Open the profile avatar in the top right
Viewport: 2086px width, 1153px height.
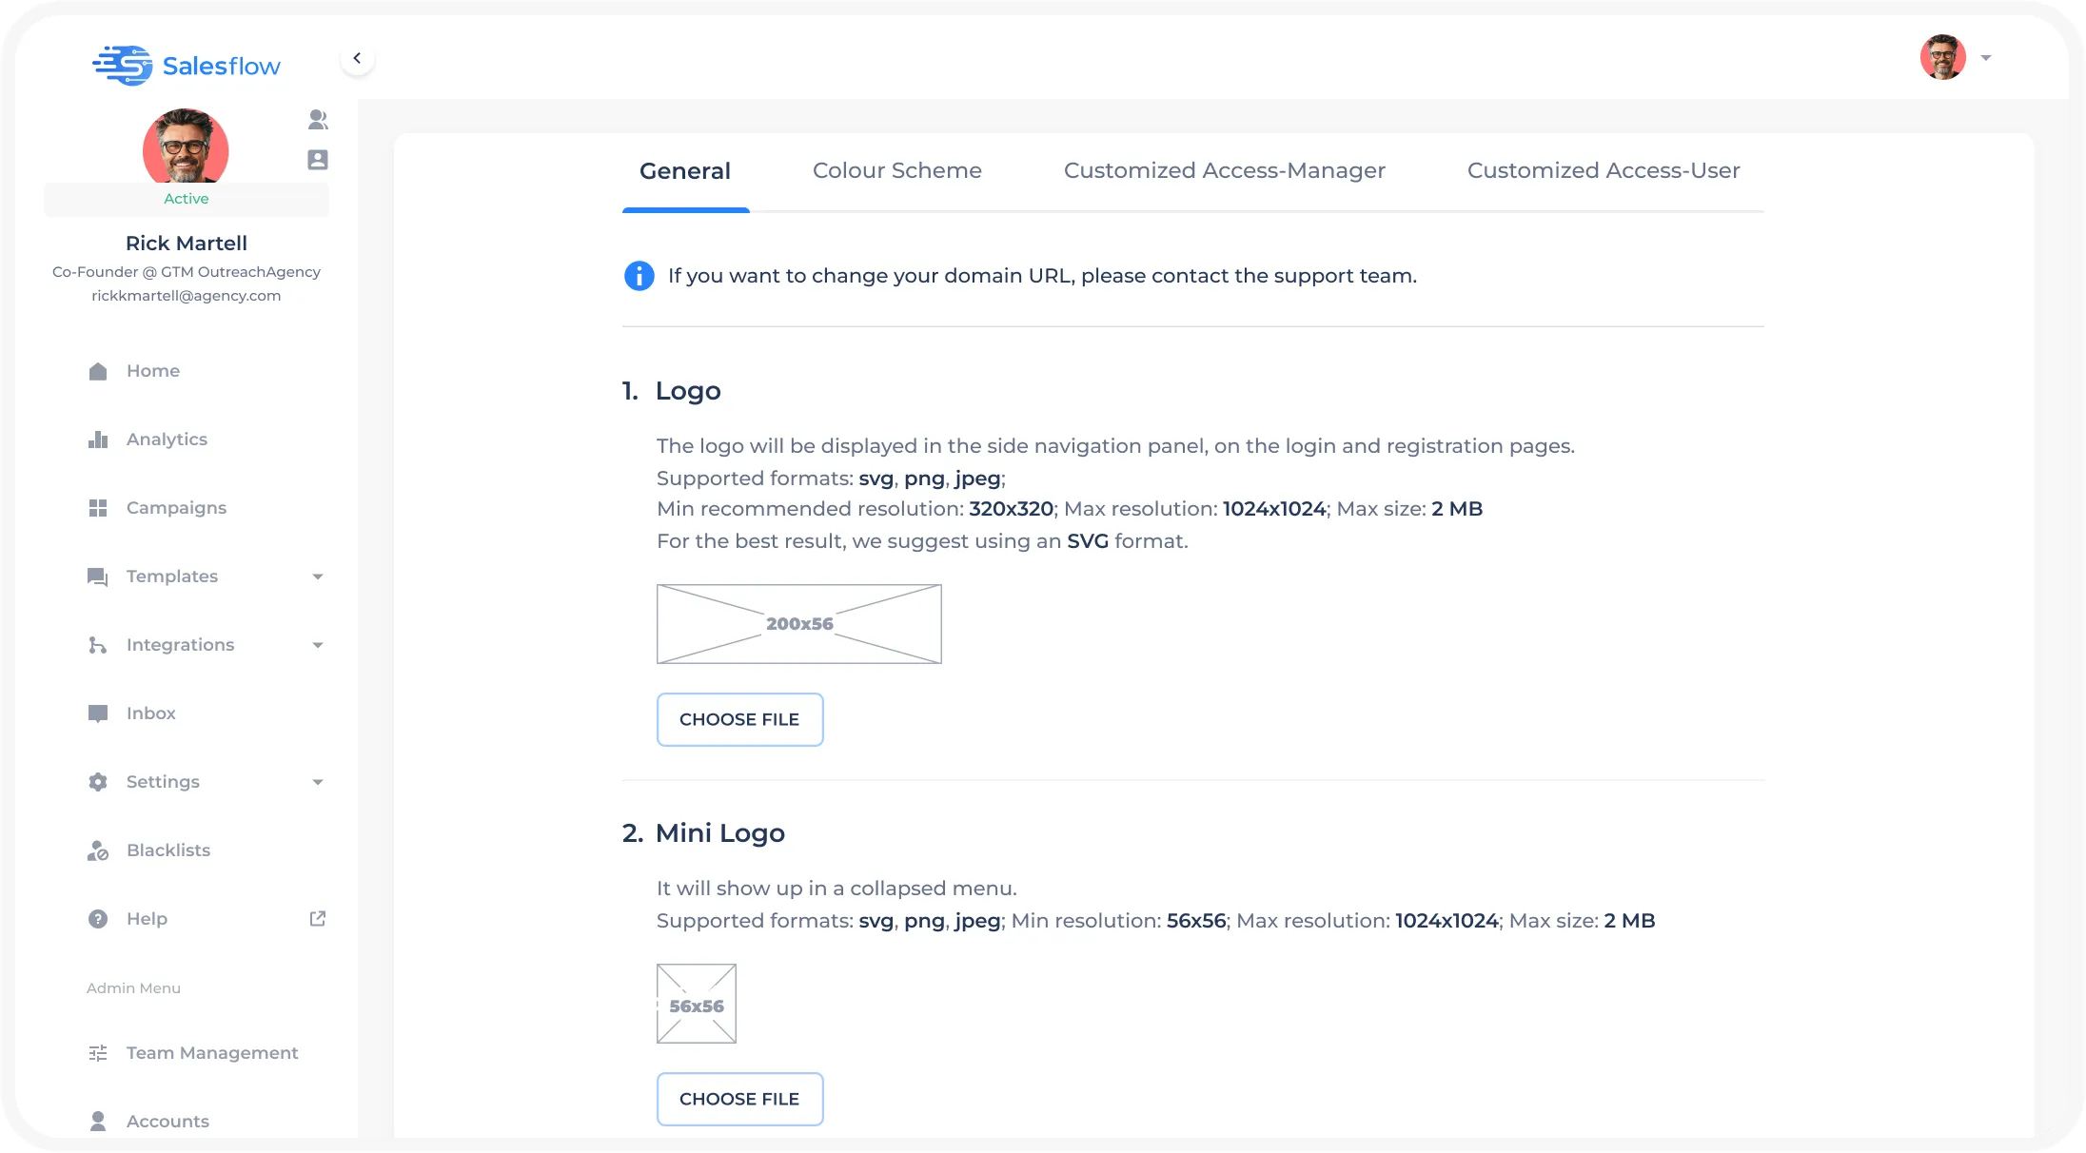pos(1943,57)
